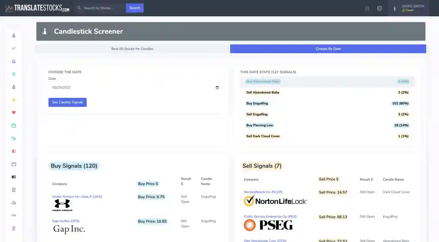Click the green price tag sidebar icon
Image resolution: width=439 pixels, height=242 pixels.
pos(14,139)
